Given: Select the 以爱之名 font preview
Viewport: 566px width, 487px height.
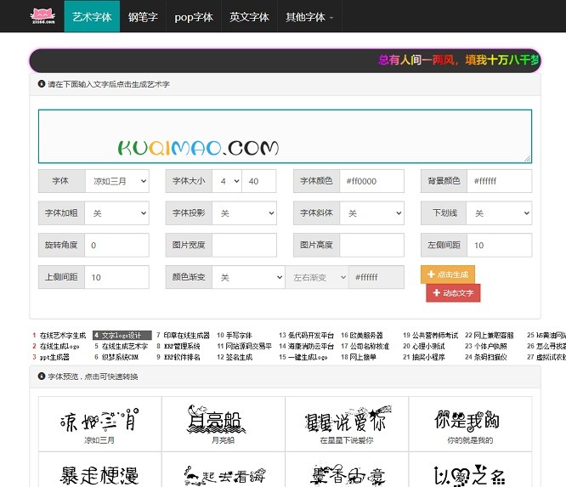Looking at the screenshot, I should 470,469.
